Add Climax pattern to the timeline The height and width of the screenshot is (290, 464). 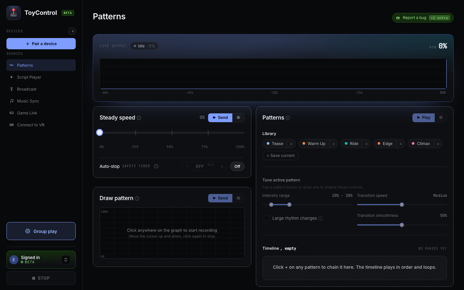click(x=438, y=144)
